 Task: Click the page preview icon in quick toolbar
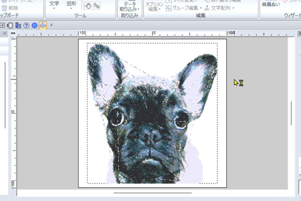point(10,26)
